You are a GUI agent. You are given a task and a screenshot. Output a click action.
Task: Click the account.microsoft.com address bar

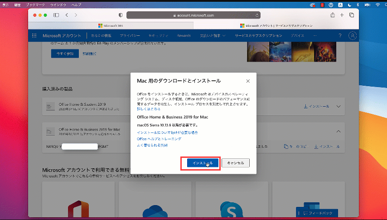click(193, 15)
